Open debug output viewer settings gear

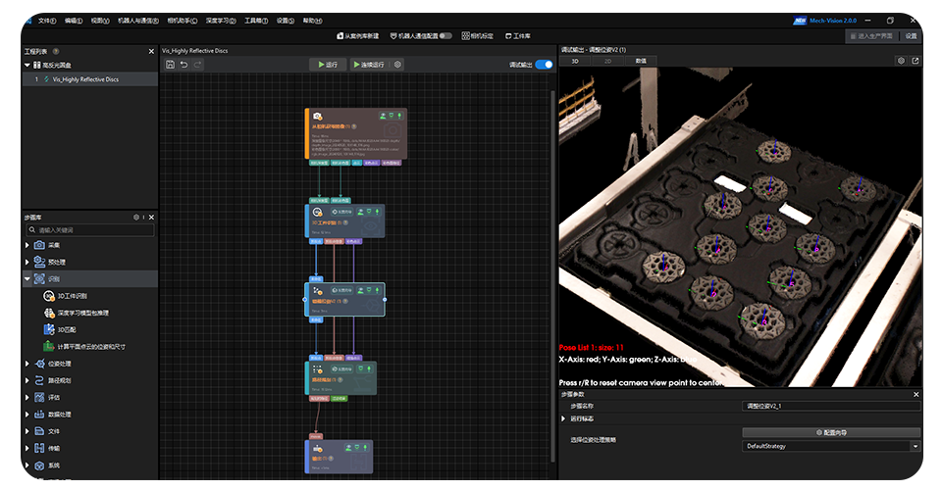coord(902,61)
